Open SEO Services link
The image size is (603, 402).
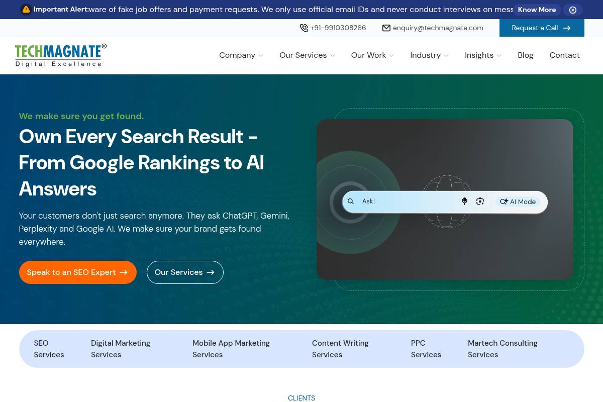pyautogui.click(x=49, y=349)
